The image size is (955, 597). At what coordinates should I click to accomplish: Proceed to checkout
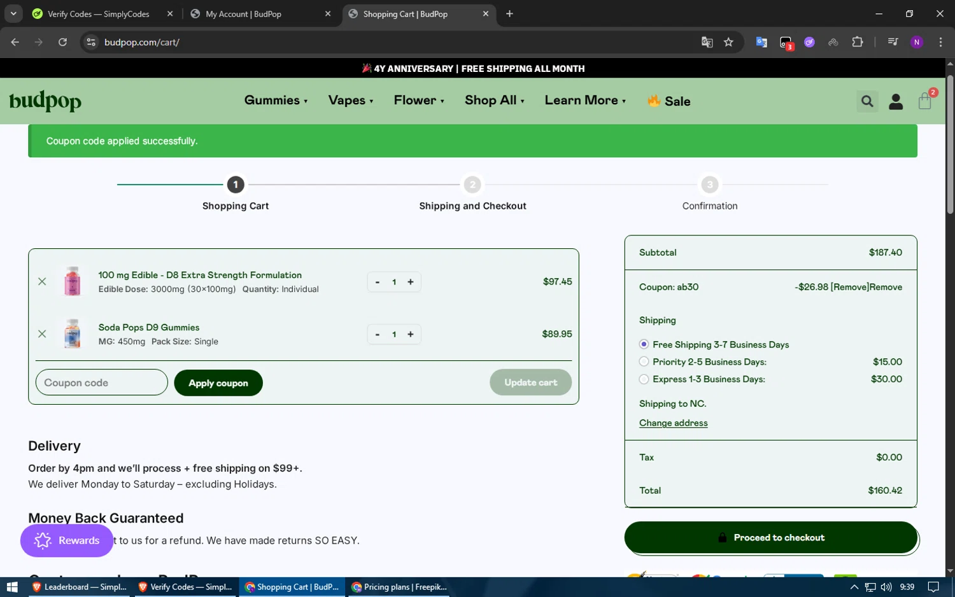tap(771, 538)
